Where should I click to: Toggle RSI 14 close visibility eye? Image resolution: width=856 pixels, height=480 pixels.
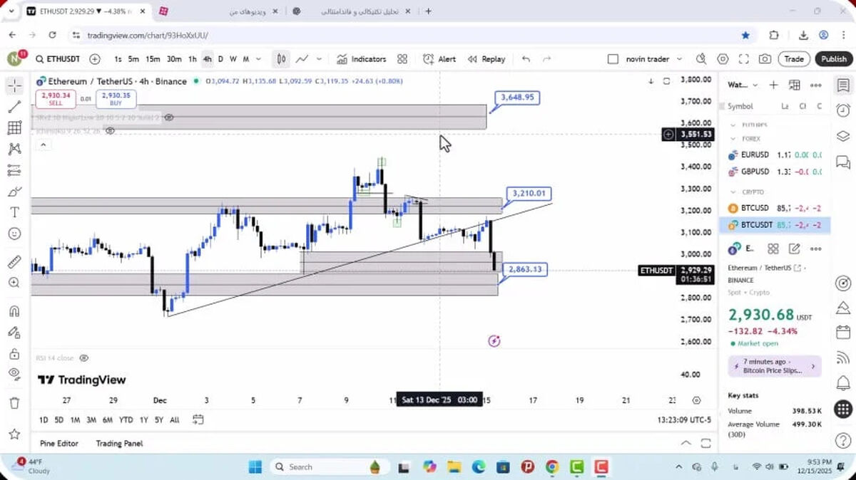84,358
